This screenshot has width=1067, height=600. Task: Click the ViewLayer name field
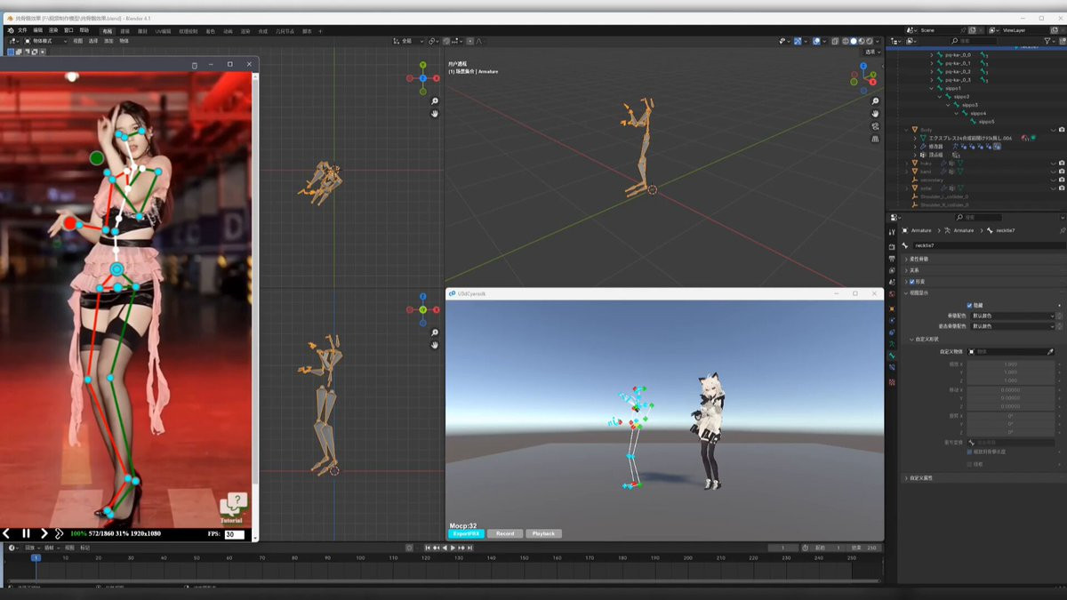(1026, 30)
